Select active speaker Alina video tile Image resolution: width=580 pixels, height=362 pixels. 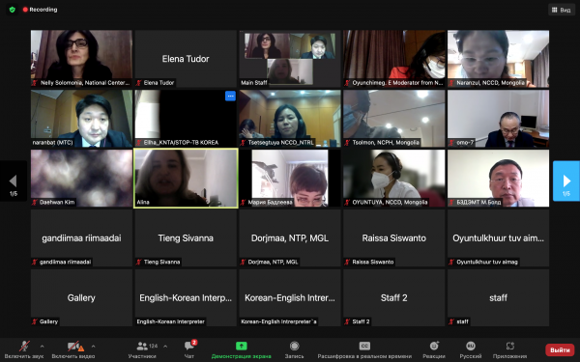(186, 178)
